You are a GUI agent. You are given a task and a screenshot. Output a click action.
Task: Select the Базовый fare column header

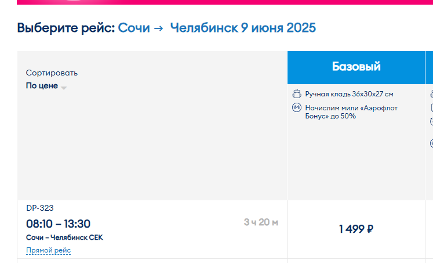click(356, 67)
